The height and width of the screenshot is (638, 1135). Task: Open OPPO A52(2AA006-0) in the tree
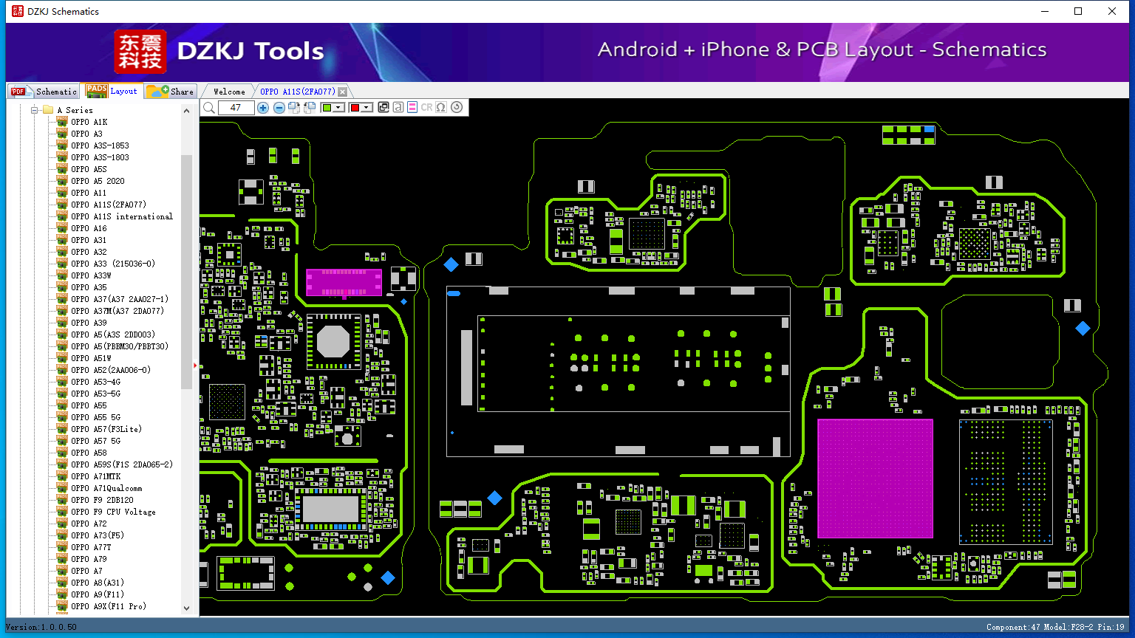click(x=111, y=370)
